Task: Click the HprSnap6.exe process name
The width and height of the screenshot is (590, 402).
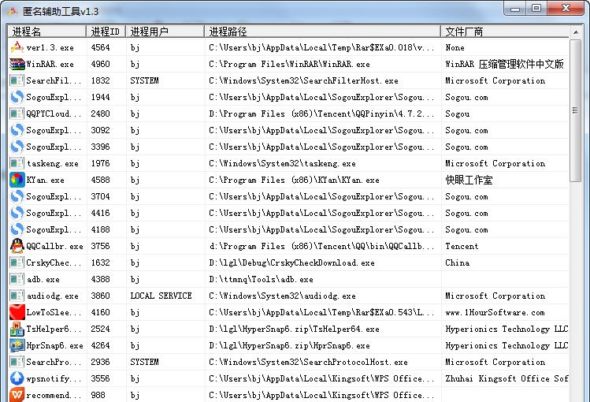Action: (x=54, y=345)
